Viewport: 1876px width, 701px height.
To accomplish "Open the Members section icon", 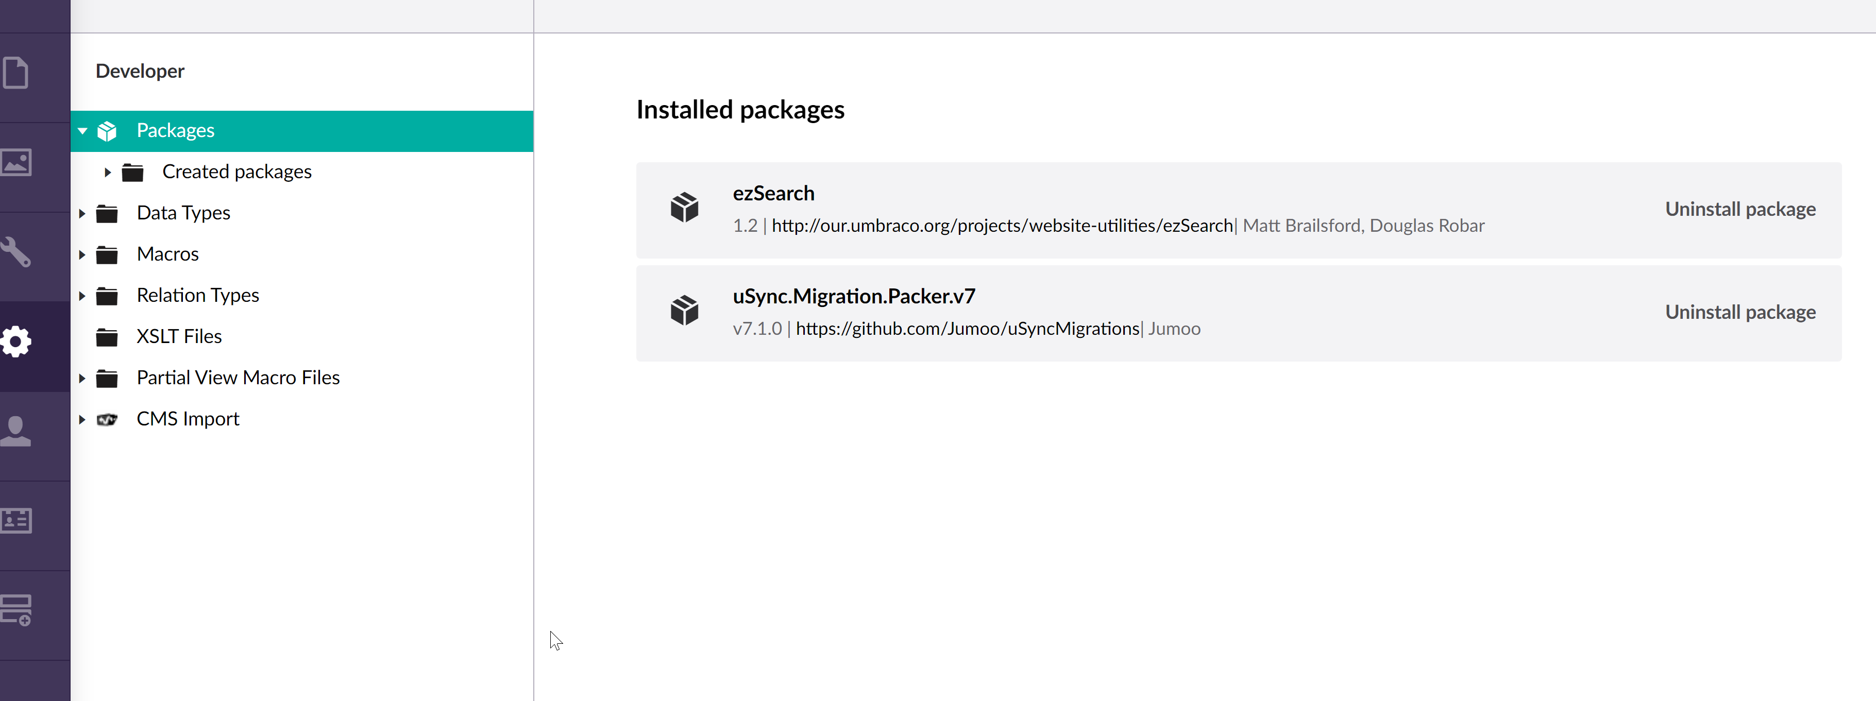I will point(16,521).
